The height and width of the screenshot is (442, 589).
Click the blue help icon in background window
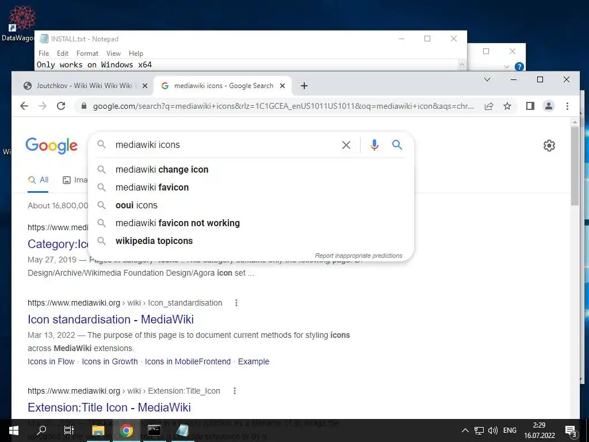click(519, 67)
